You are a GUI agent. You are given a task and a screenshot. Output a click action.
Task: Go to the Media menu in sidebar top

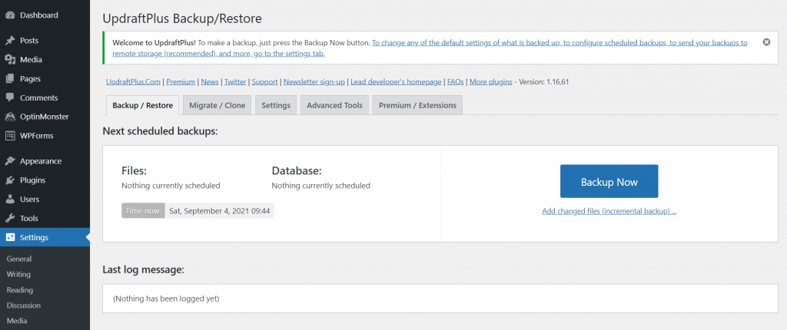45,60
